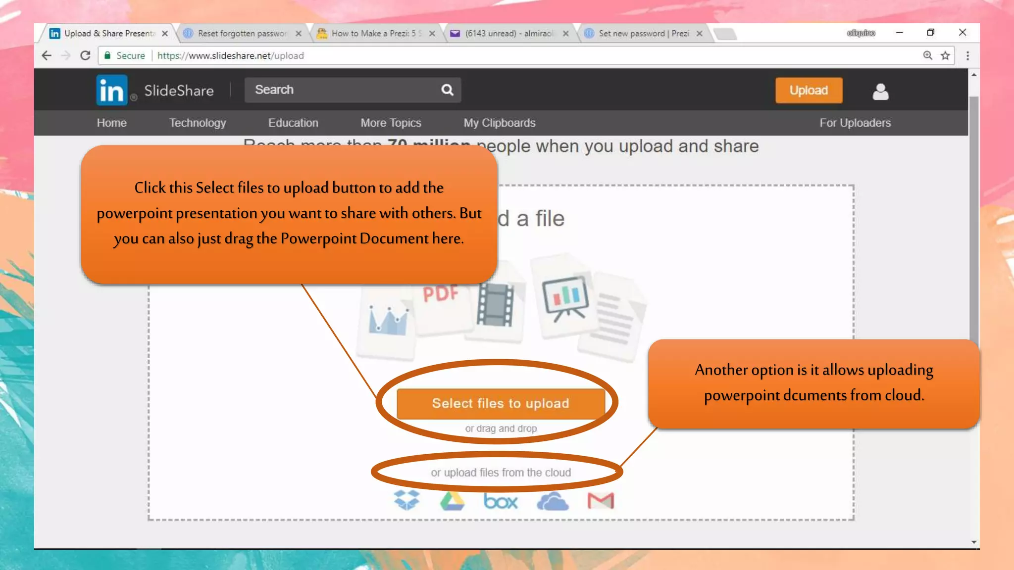Click the scrollbar down arrow

[973, 542]
